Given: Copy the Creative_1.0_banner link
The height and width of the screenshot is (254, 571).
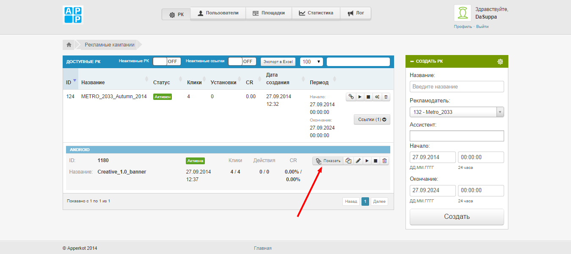Looking at the screenshot, I should [x=348, y=161].
